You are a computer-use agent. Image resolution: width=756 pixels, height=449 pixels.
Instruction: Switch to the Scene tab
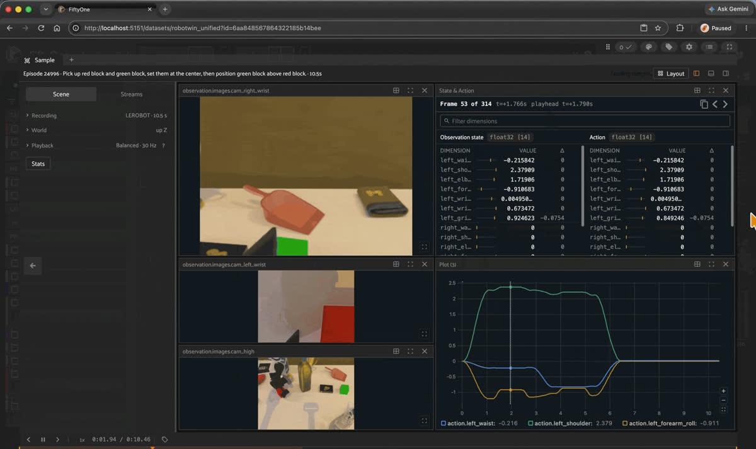pos(61,94)
